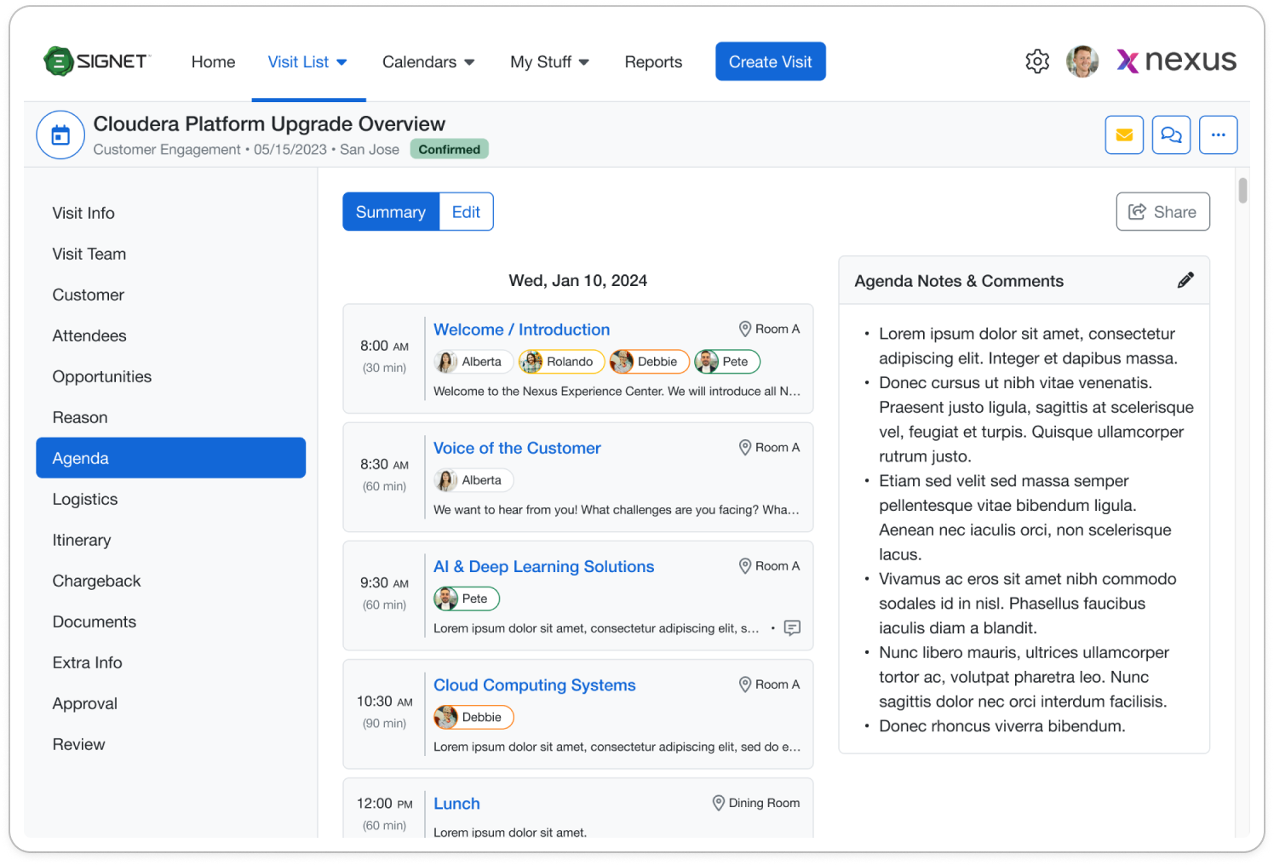Open the user profile avatar
Image resolution: width=1274 pixels, height=865 pixels.
[1082, 61]
